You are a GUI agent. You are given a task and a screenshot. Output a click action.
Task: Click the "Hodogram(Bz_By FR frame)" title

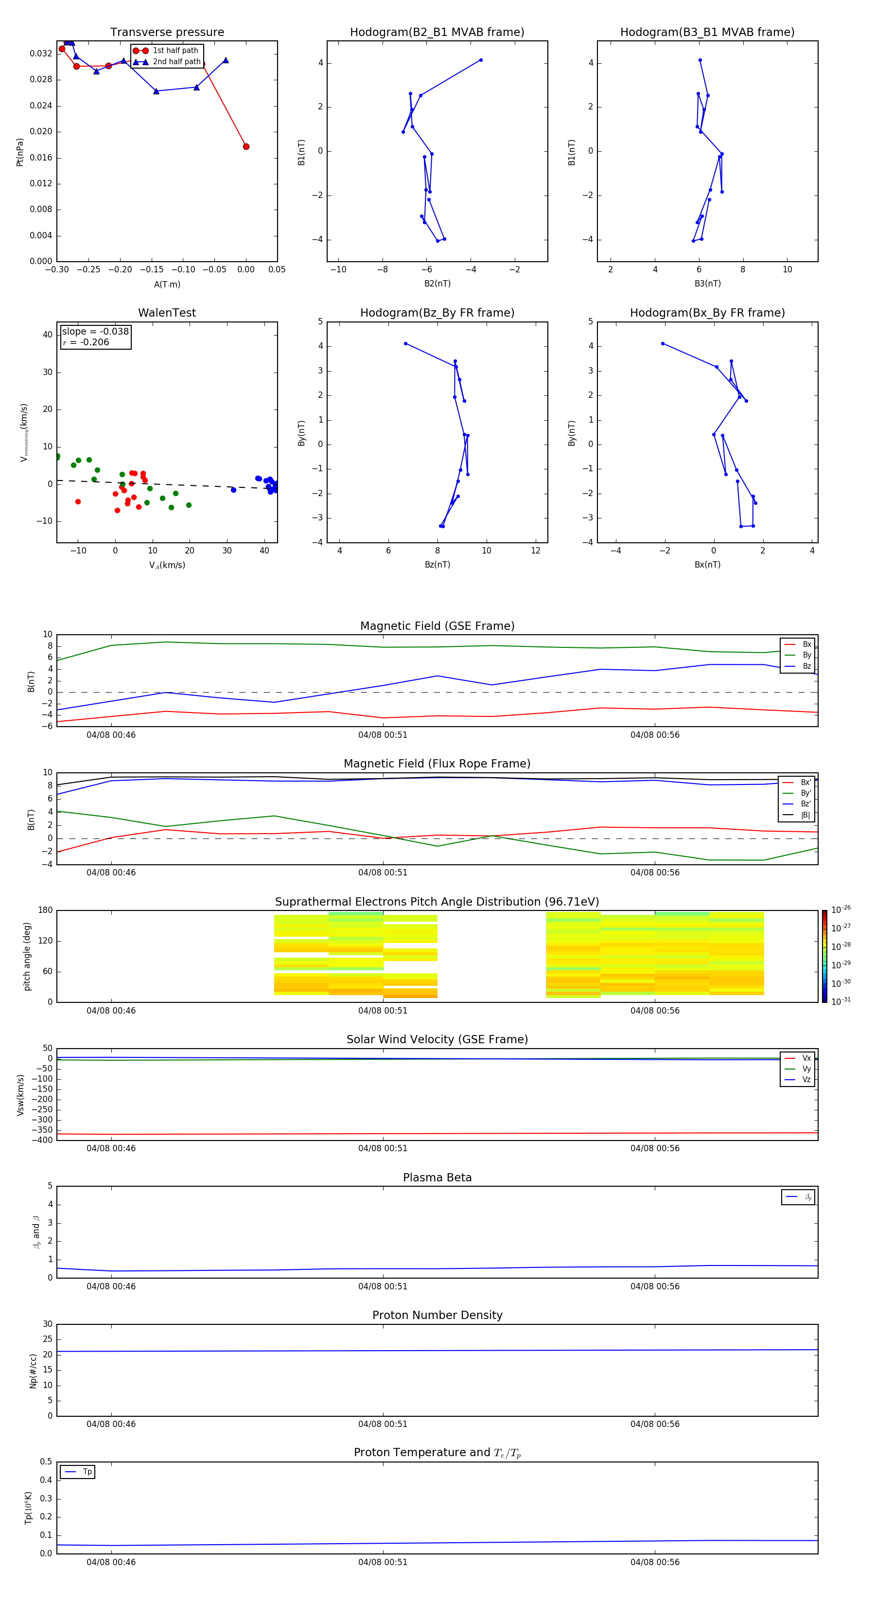point(437,313)
